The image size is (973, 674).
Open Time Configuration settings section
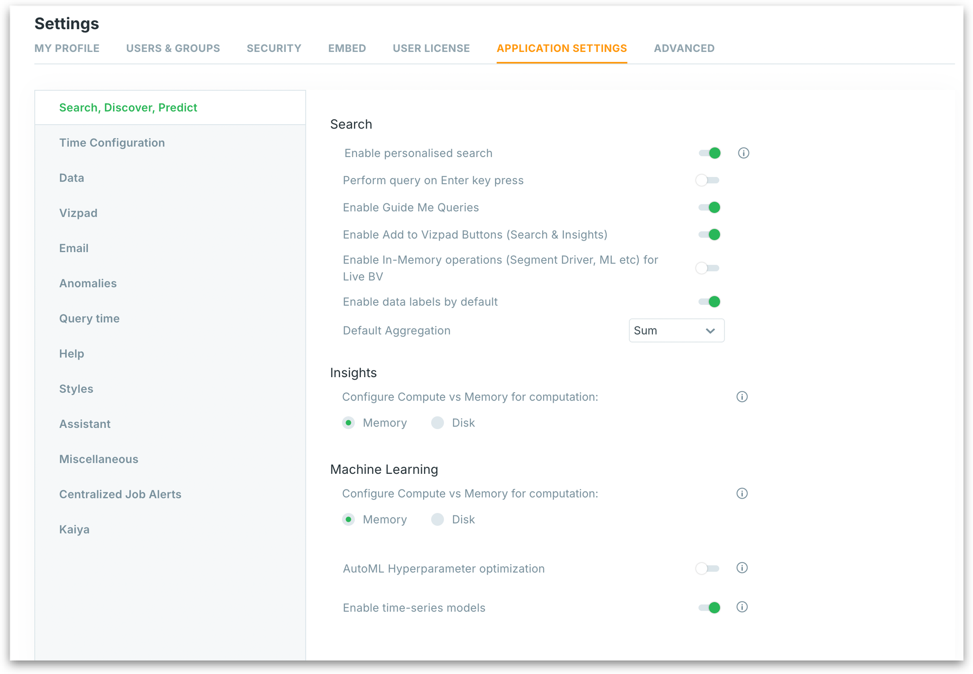[x=112, y=143]
